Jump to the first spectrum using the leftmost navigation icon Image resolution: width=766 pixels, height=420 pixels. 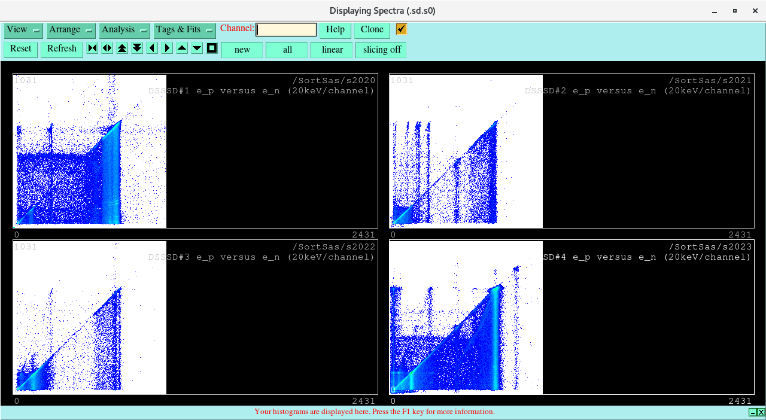tap(92, 48)
